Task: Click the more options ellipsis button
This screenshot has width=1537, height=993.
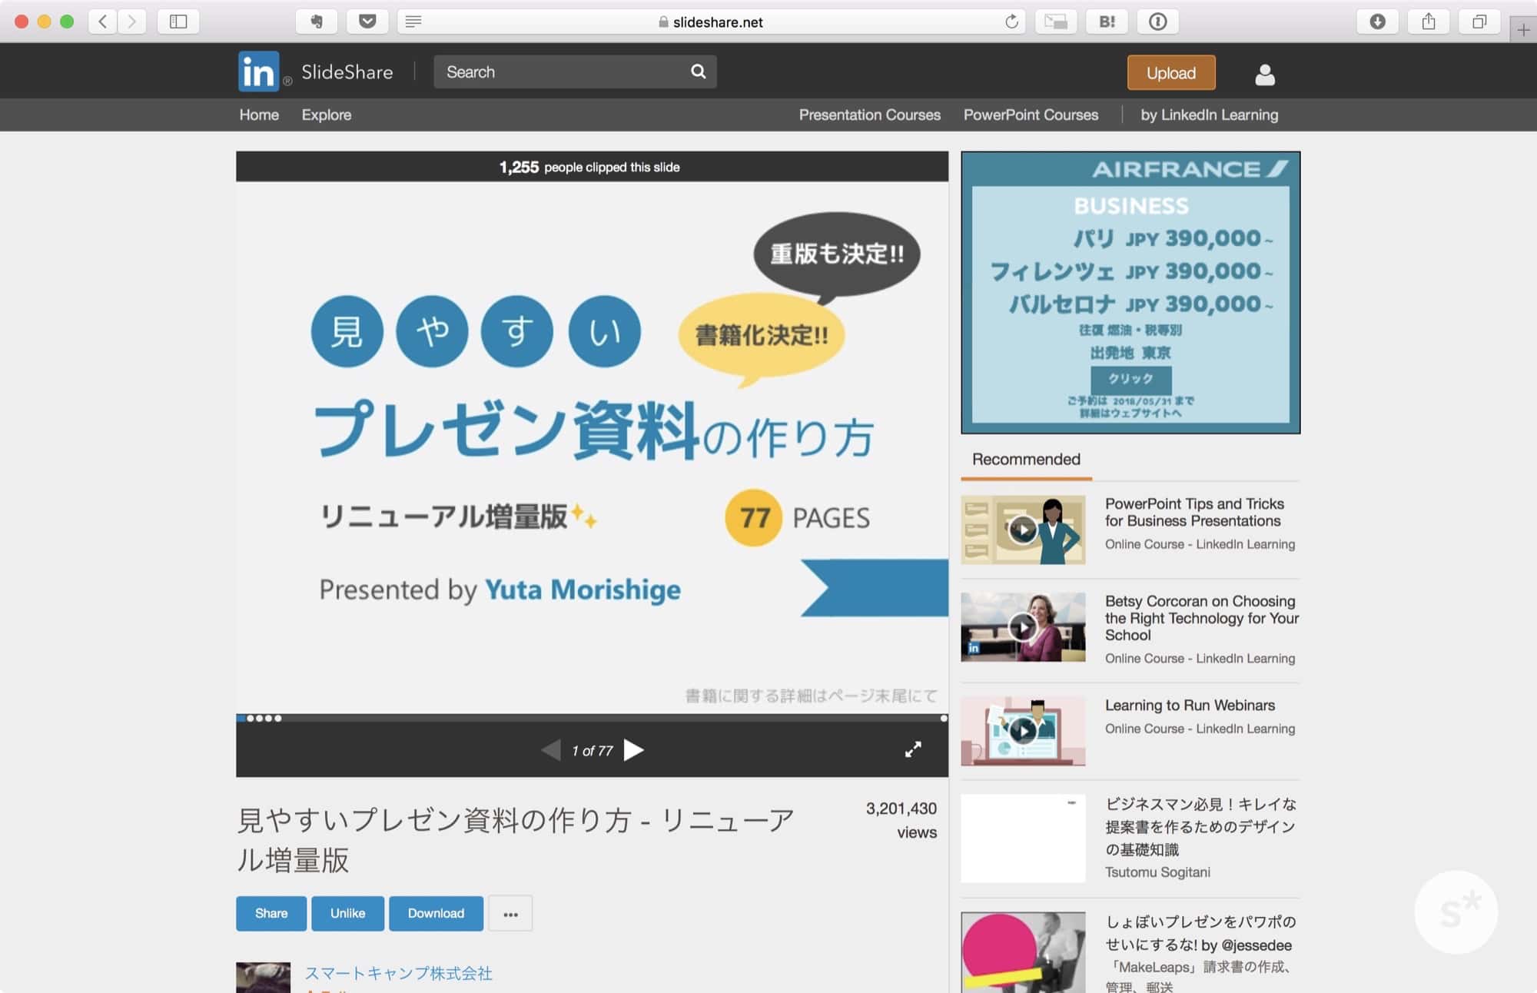Action: (511, 913)
